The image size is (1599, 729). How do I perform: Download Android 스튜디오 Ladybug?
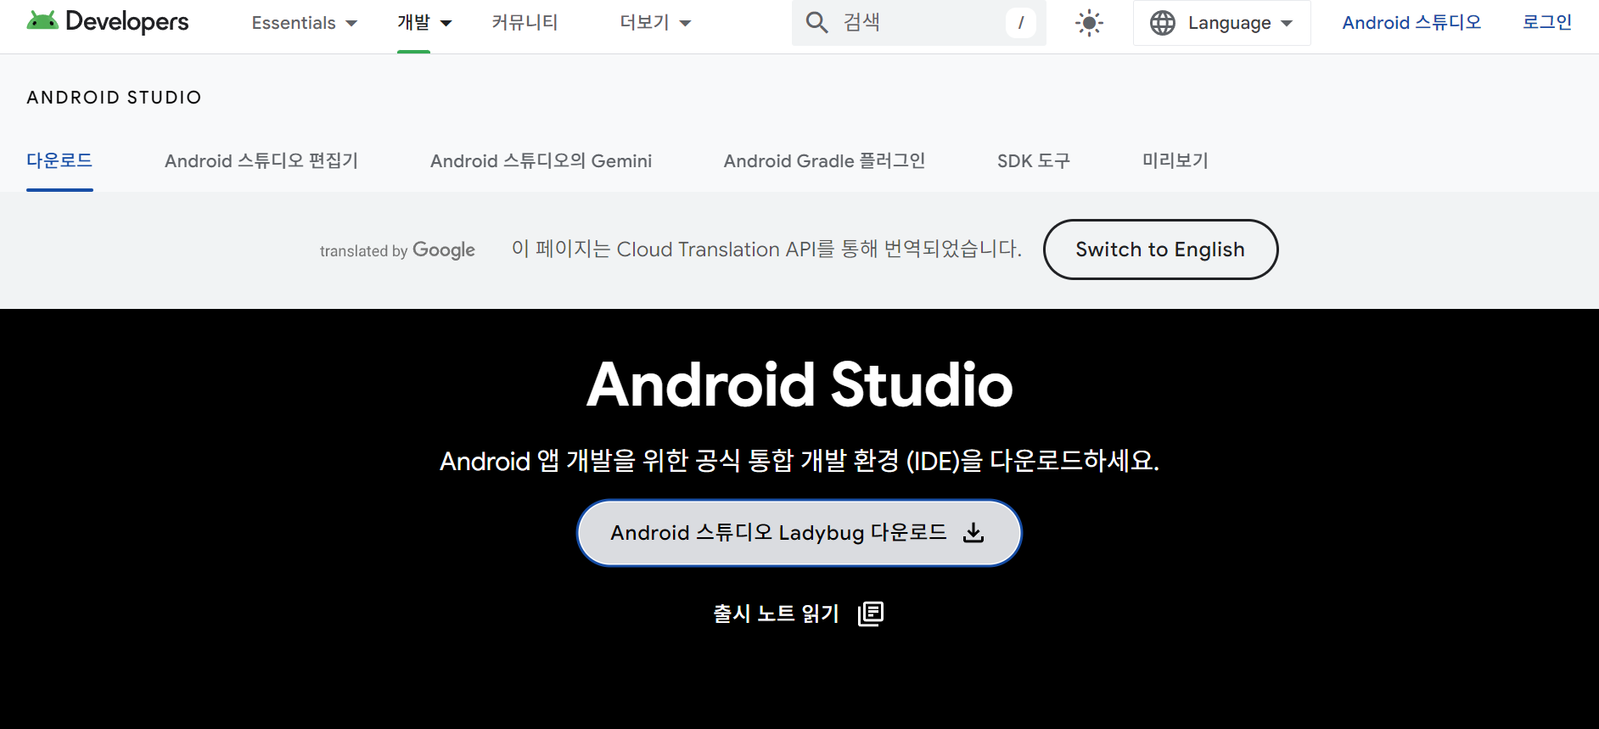(799, 533)
